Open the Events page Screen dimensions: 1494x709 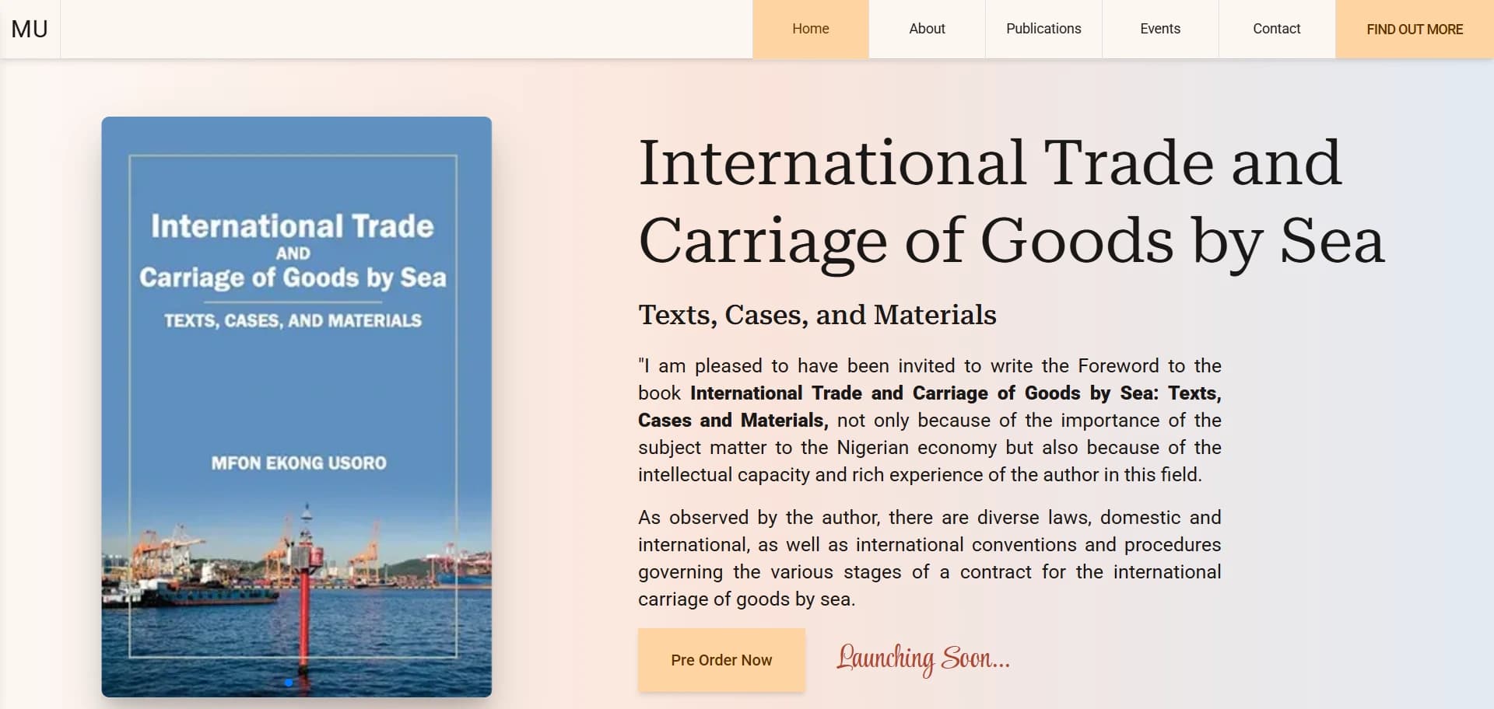1159,29
